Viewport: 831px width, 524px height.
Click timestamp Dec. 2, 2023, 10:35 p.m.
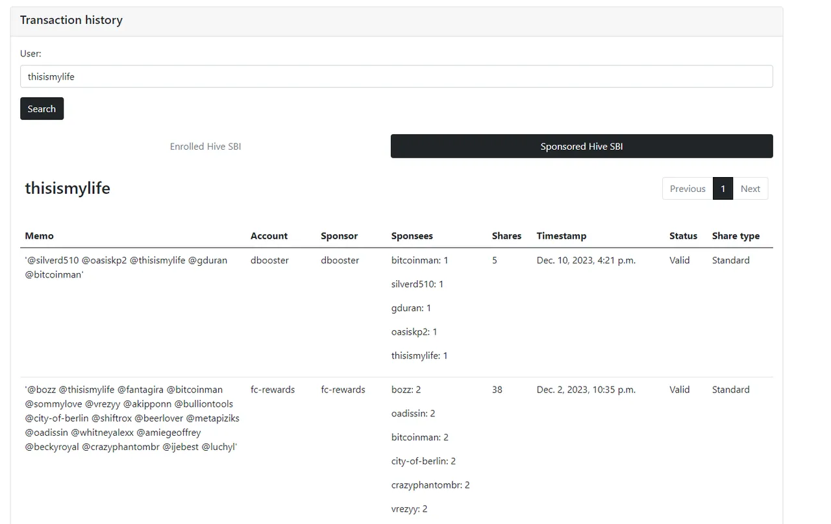tap(586, 390)
